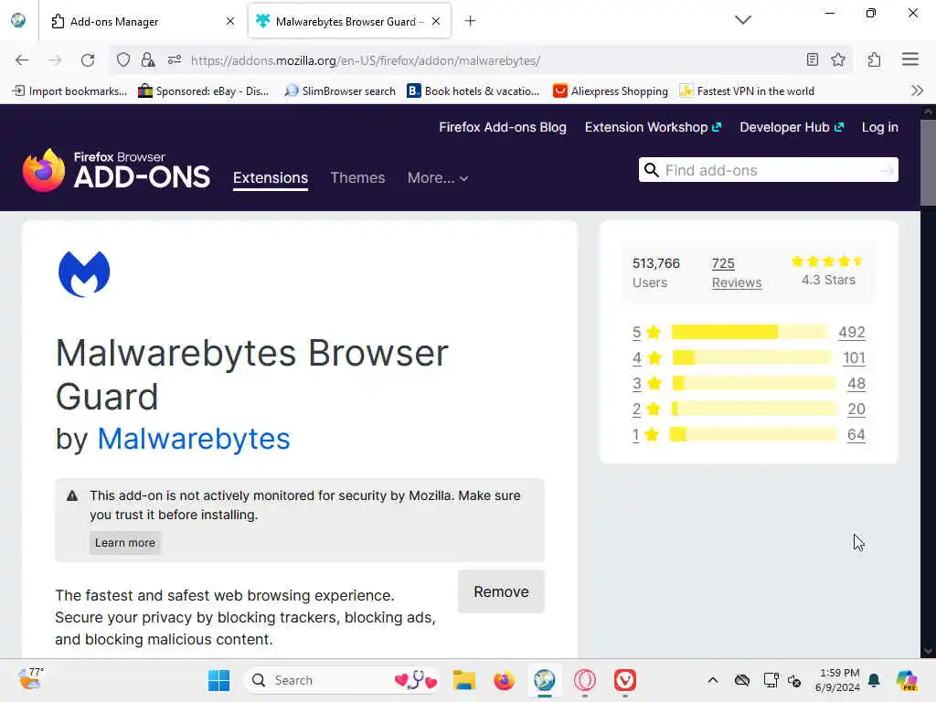Filter reviews by 2 star row
This screenshot has width=936, height=702.
(x=646, y=409)
